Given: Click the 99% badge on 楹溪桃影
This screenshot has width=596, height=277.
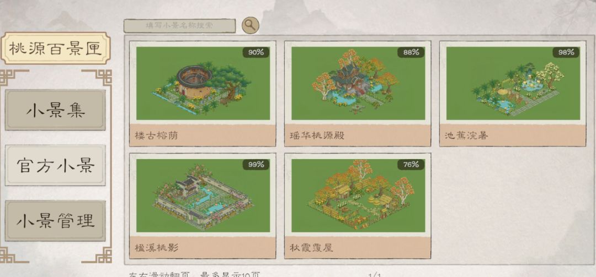Looking at the screenshot, I should click(x=256, y=164).
